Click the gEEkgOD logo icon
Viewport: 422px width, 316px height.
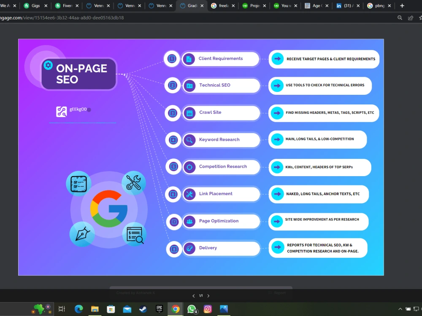click(61, 112)
